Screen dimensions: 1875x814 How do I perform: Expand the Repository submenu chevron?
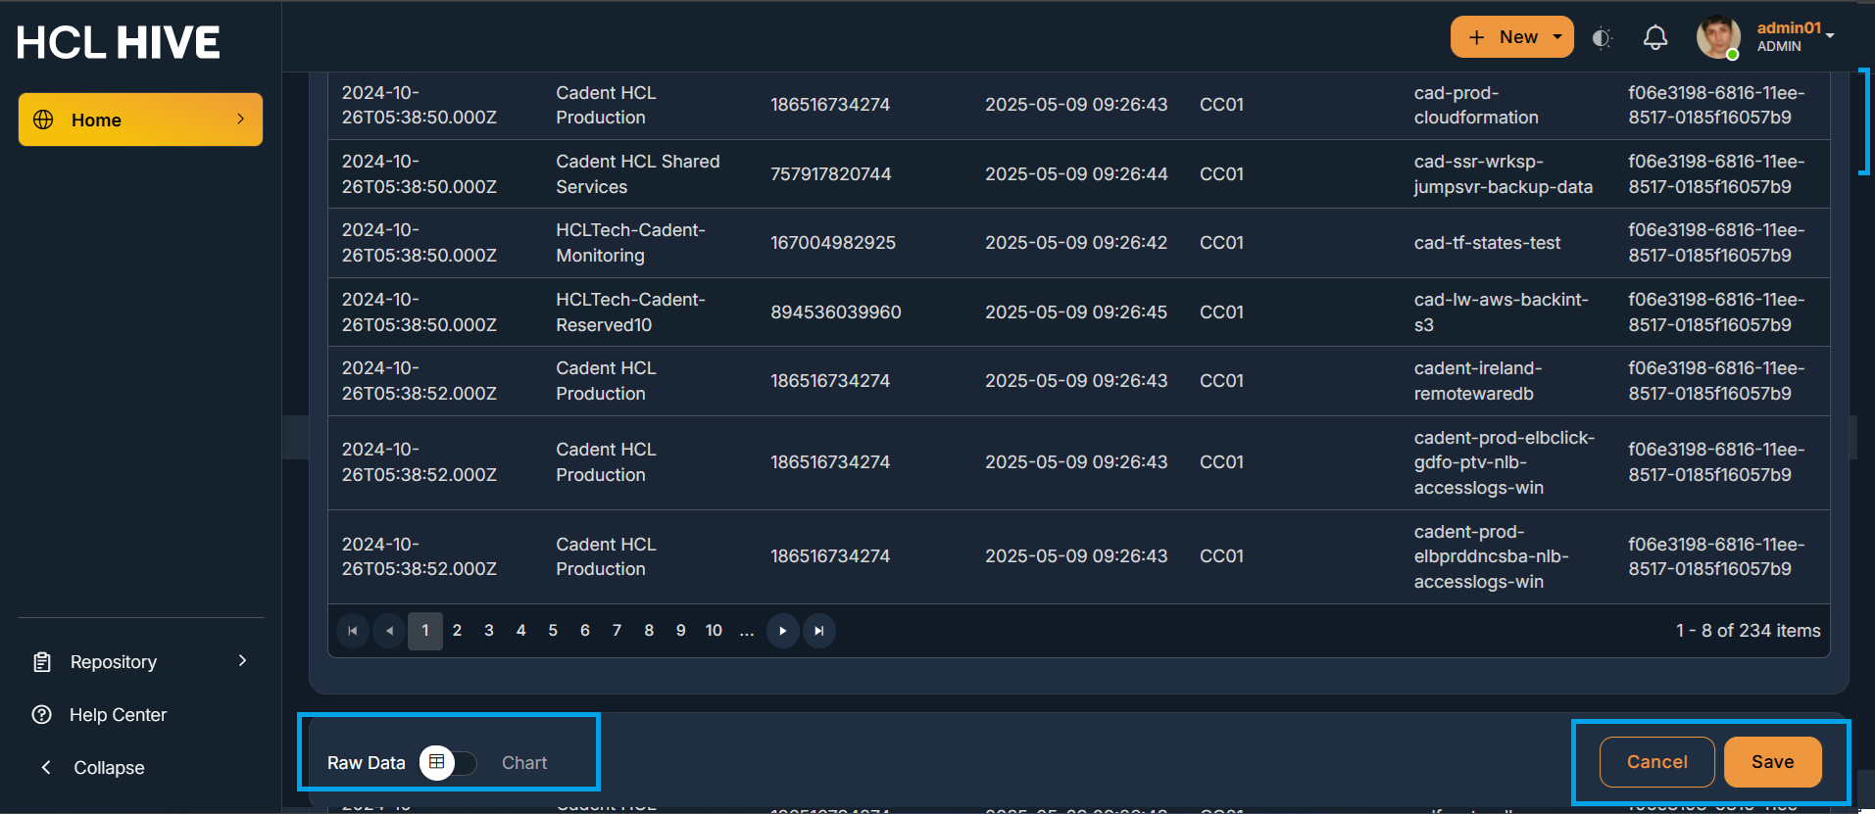click(242, 661)
